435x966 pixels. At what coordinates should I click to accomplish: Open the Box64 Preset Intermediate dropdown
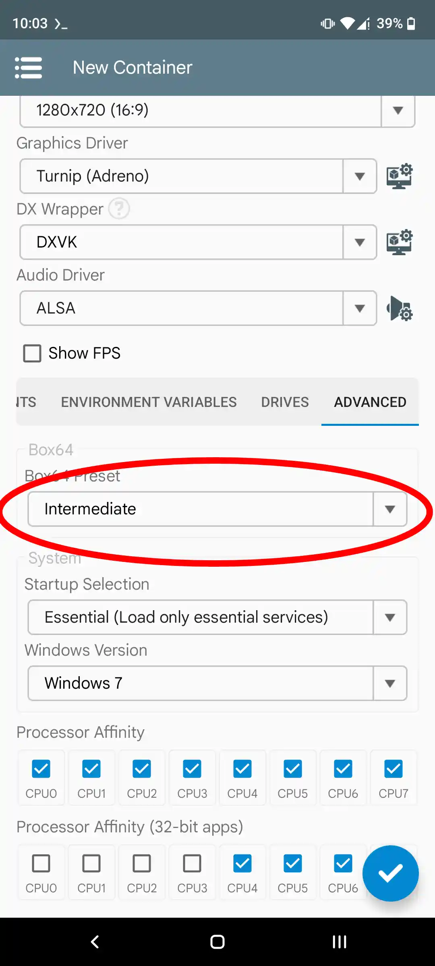[x=217, y=509]
